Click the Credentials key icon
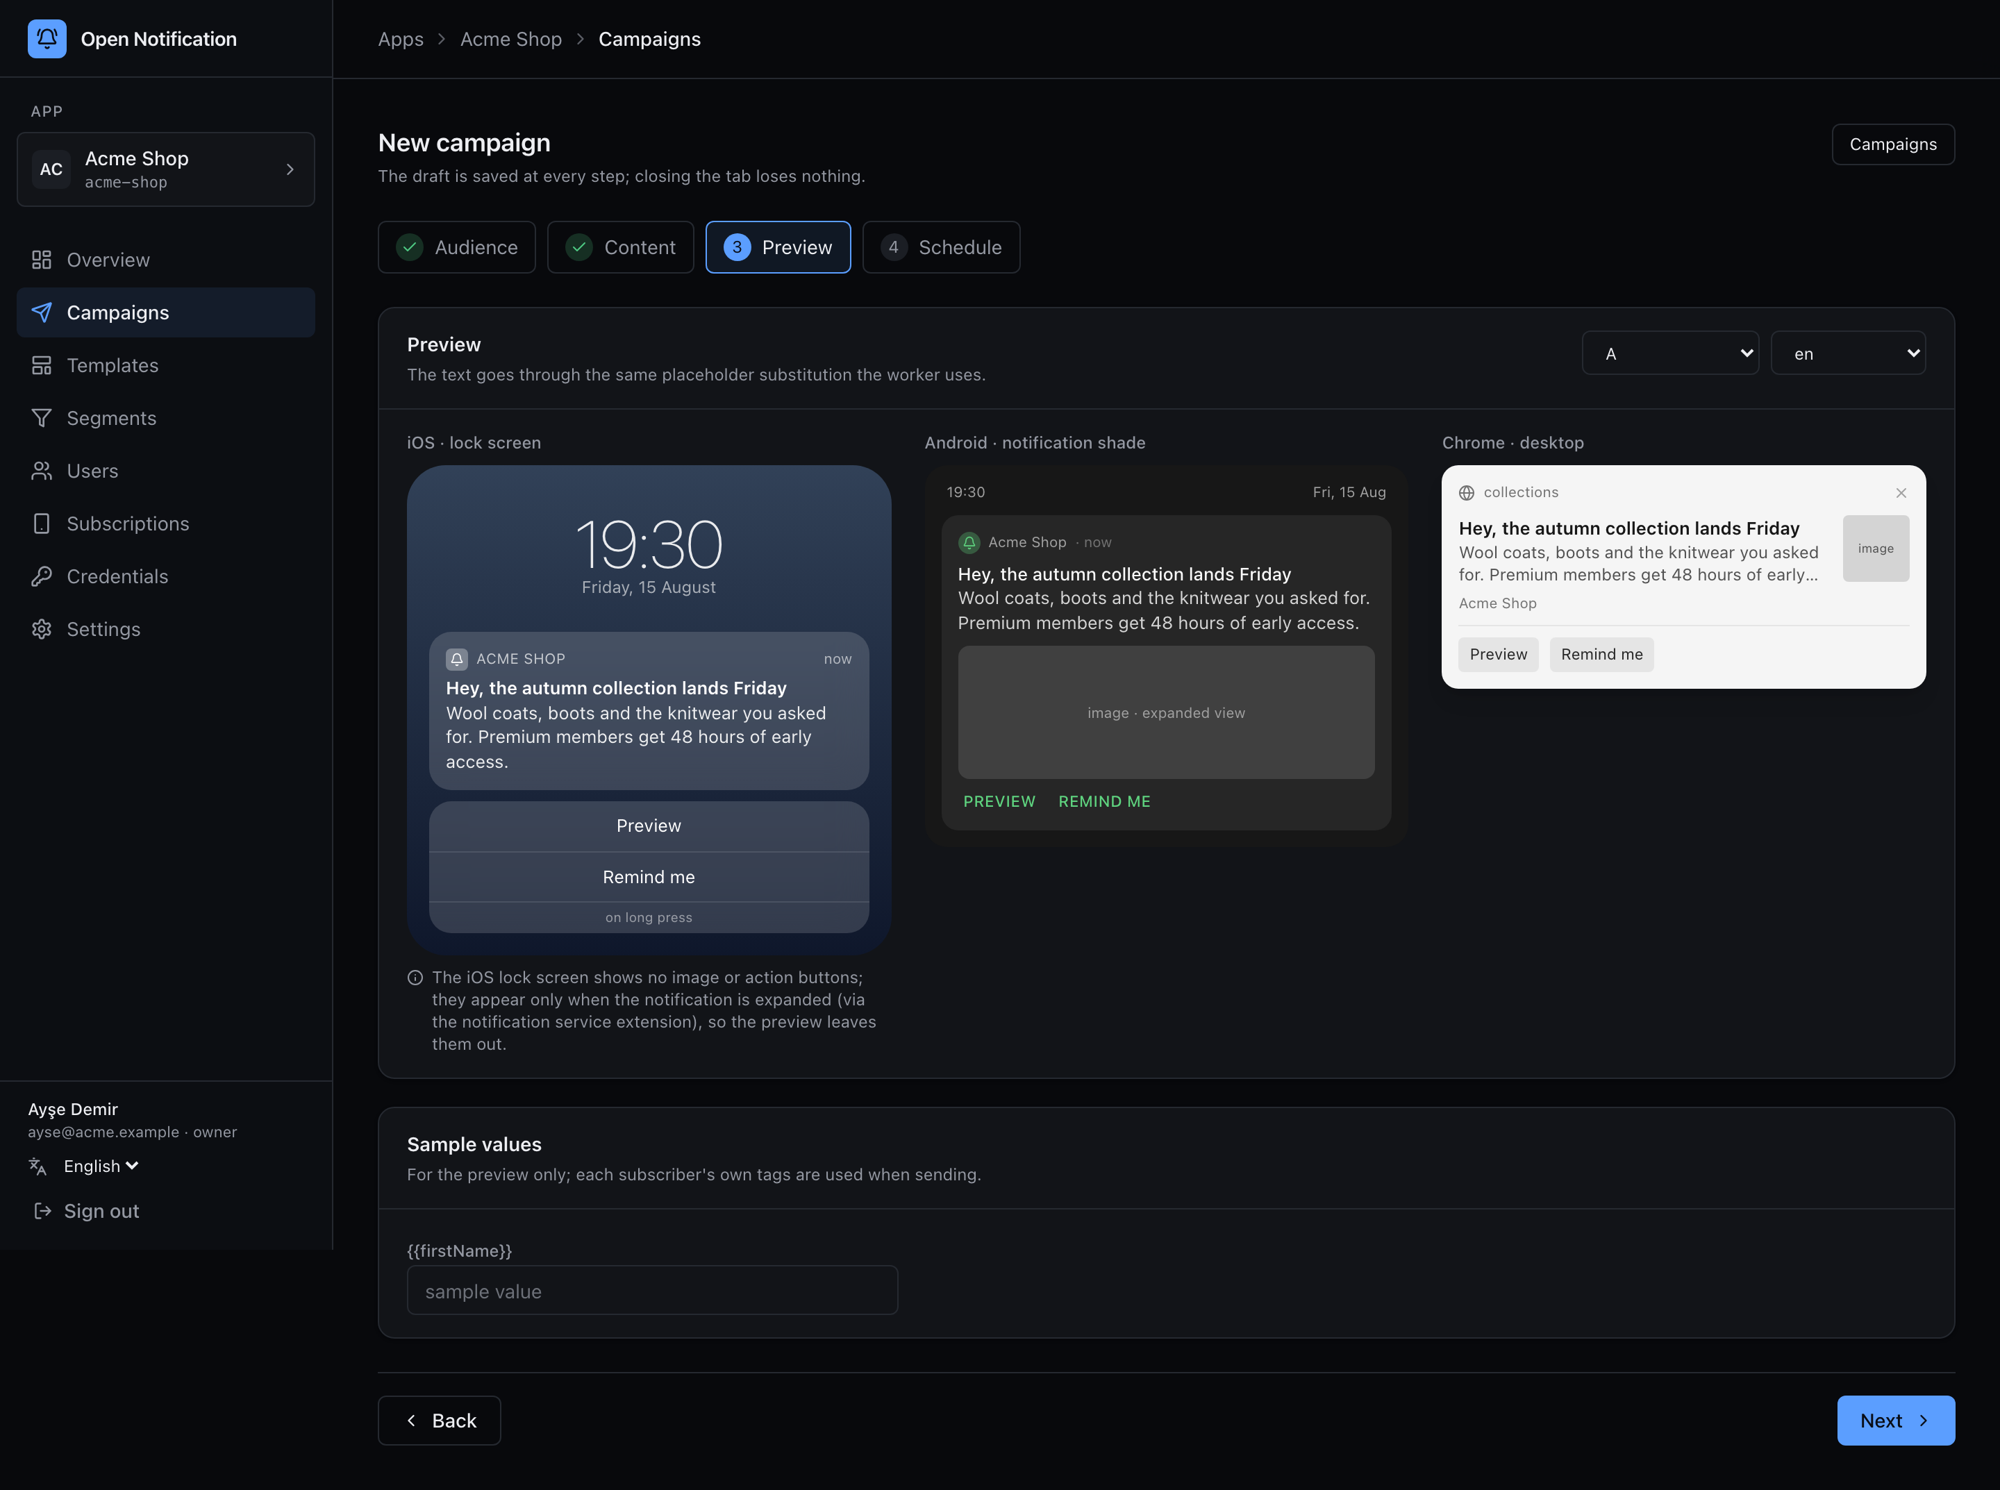This screenshot has height=1490, width=2000. coord(42,576)
